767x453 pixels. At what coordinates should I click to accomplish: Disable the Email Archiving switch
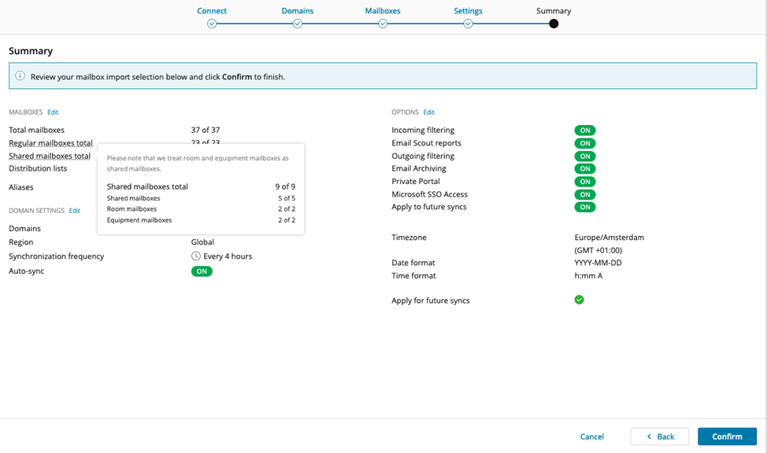click(584, 168)
